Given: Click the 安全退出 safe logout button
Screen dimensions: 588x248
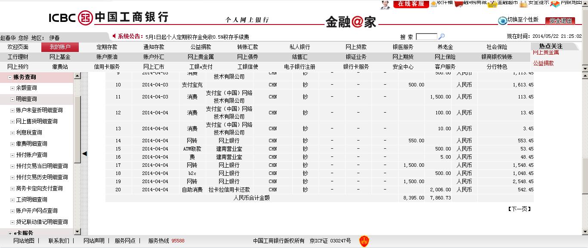Looking at the screenshot, I should click(560, 21).
